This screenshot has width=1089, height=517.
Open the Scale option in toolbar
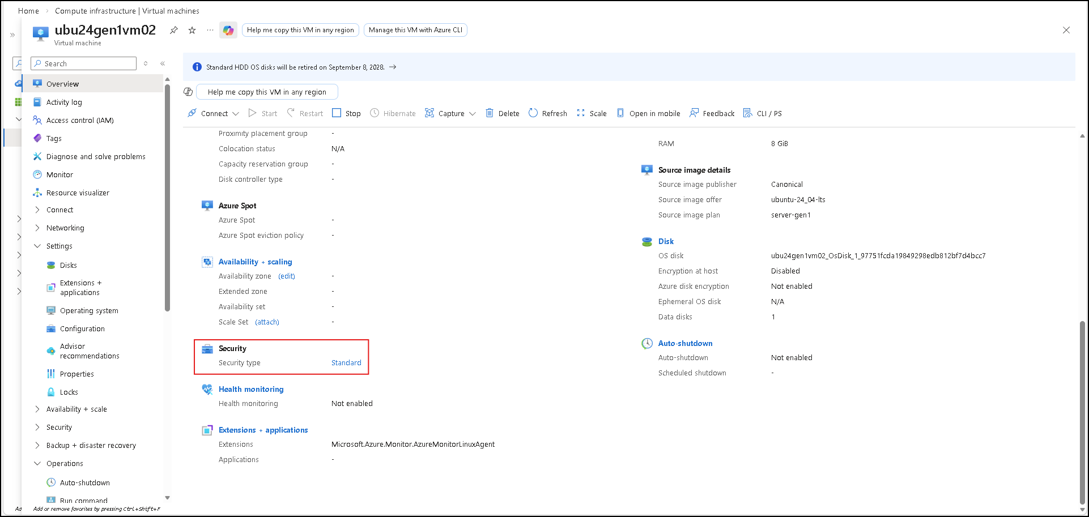[x=592, y=113]
